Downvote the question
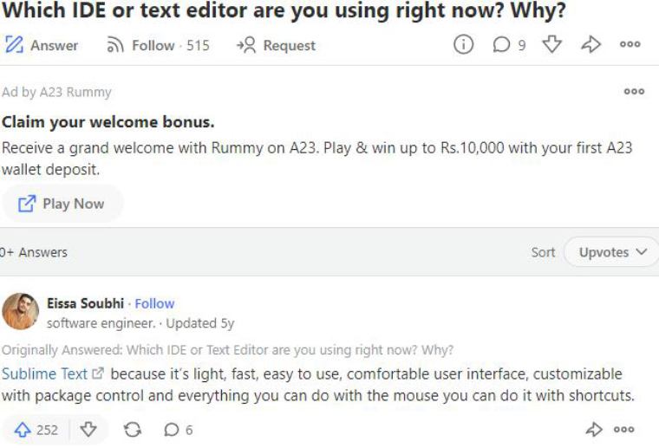 pos(551,44)
